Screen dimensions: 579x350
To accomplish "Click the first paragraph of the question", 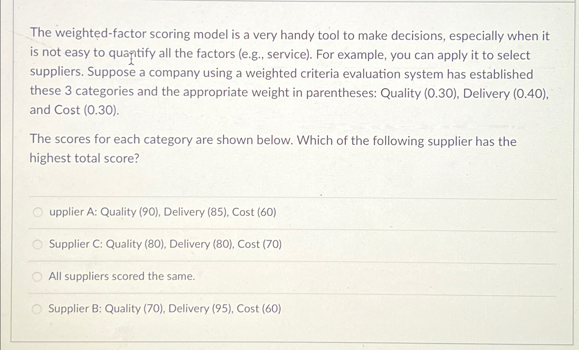I will click(x=289, y=72).
